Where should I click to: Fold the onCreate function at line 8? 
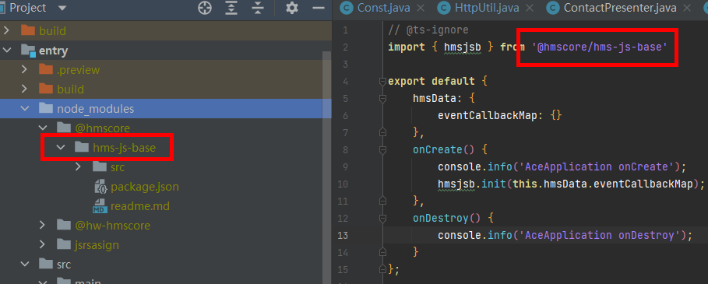(x=383, y=150)
